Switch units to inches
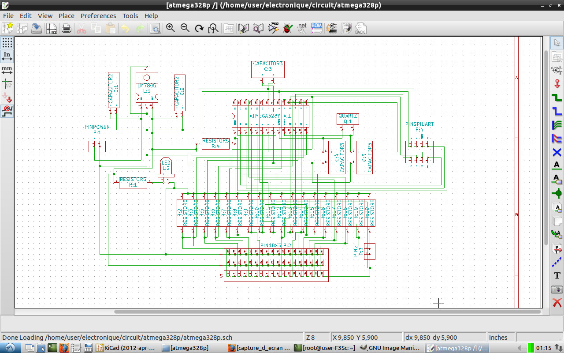The image size is (564, 353). click(x=7, y=56)
